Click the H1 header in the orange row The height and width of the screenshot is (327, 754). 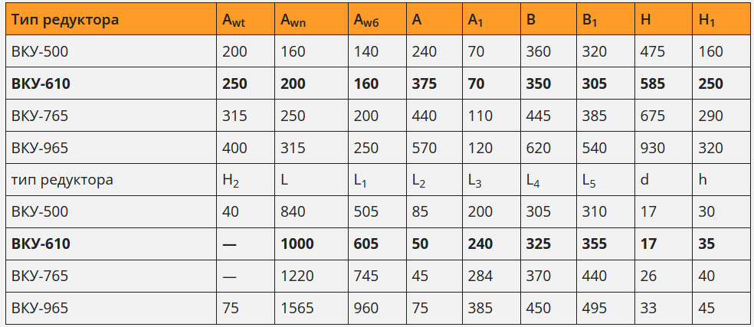coord(706,21)
